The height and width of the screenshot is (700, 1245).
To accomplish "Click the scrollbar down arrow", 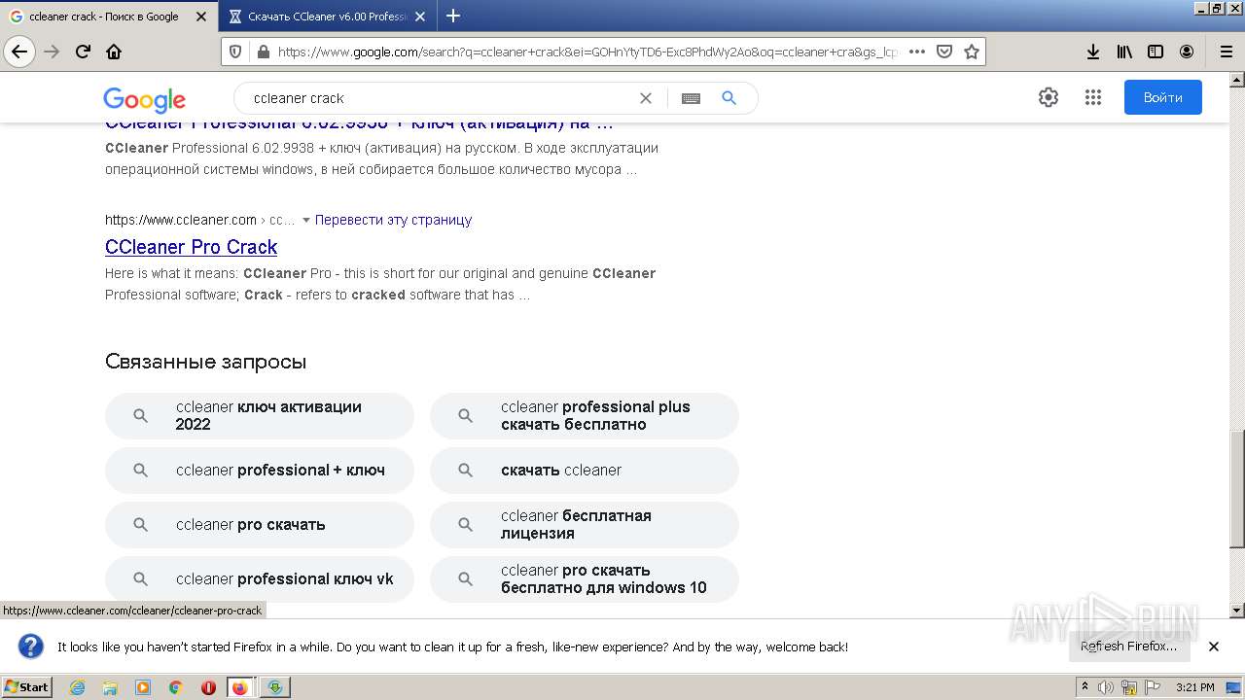I will click(x=1237, y=611).
